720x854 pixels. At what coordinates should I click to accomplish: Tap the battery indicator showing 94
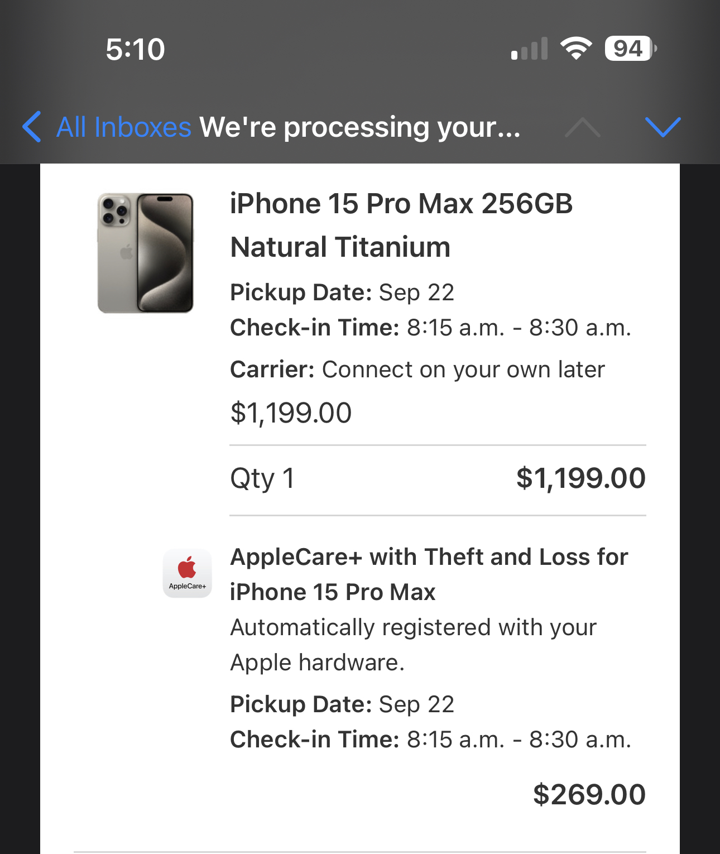point(630,49)
